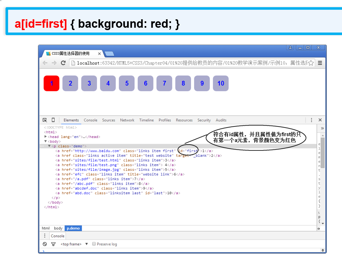This screenshot has height=262, width=342.
Task: Select a node with sites/file/test.html
Action: (115, 160)
